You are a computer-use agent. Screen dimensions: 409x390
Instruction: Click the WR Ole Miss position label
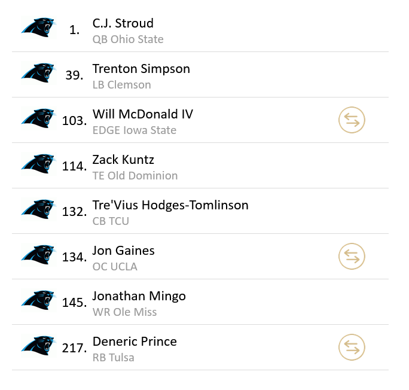click(x=124, y=312)
